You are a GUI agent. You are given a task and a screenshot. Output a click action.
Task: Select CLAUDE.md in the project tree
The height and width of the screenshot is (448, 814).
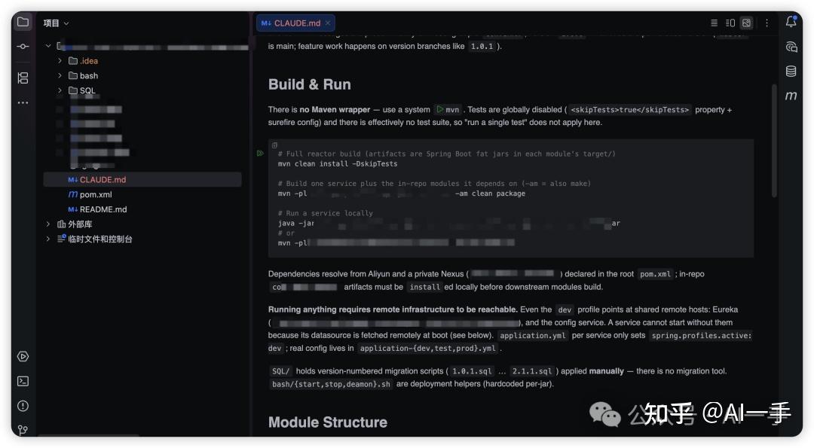[142, 179]
